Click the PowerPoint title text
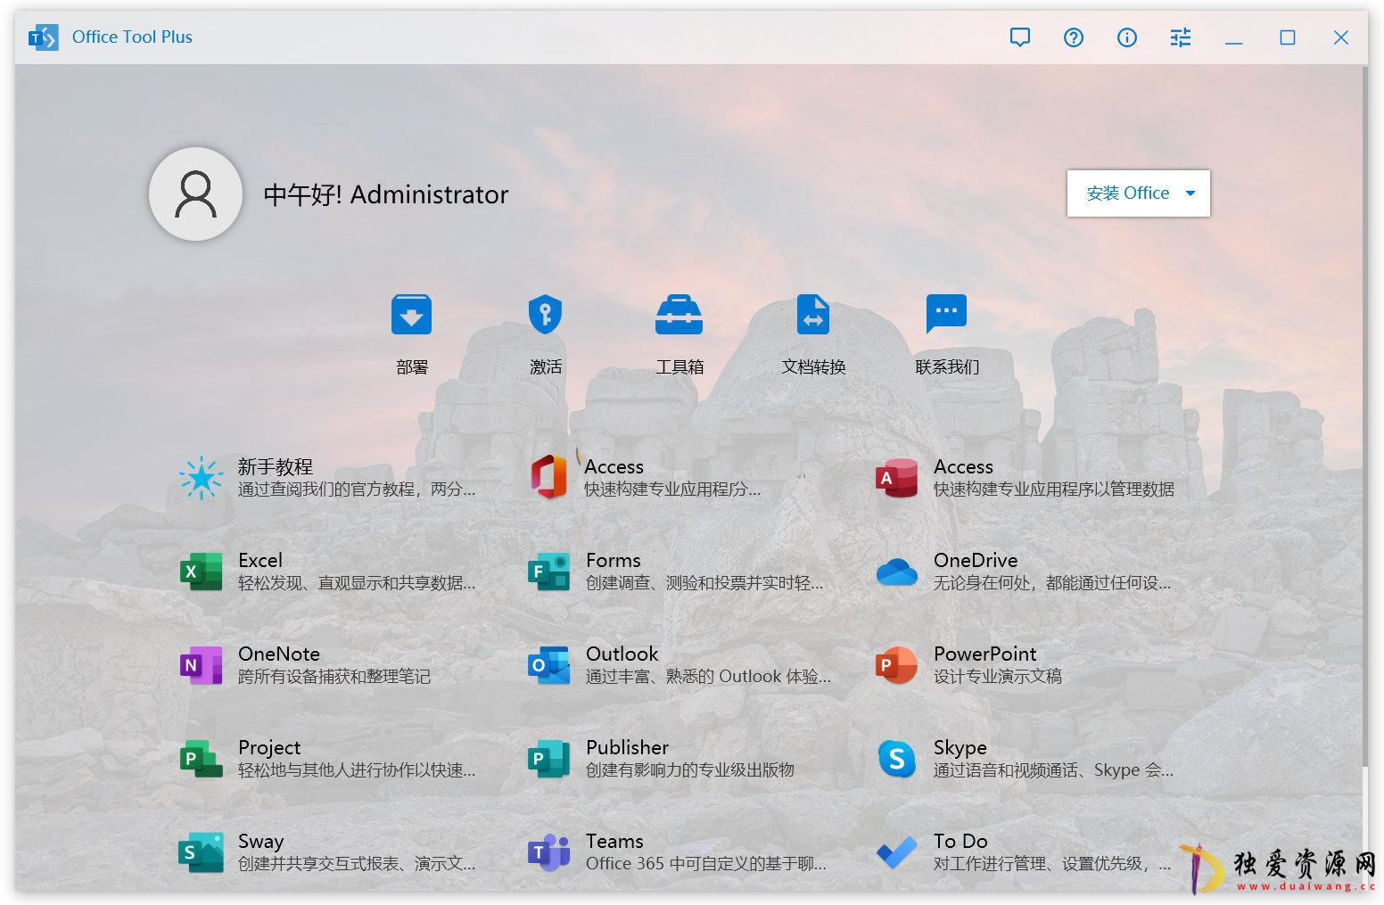Viewport: 1384px width, 905px height. 984,654
